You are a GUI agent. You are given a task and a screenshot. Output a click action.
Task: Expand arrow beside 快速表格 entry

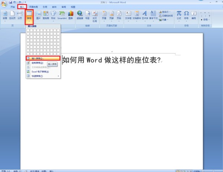58,76
